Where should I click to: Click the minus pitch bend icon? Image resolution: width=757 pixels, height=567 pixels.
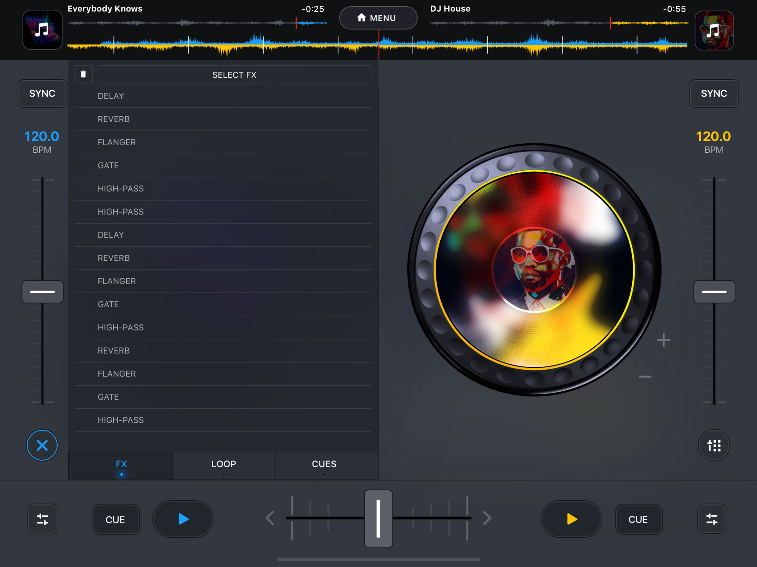645,377
